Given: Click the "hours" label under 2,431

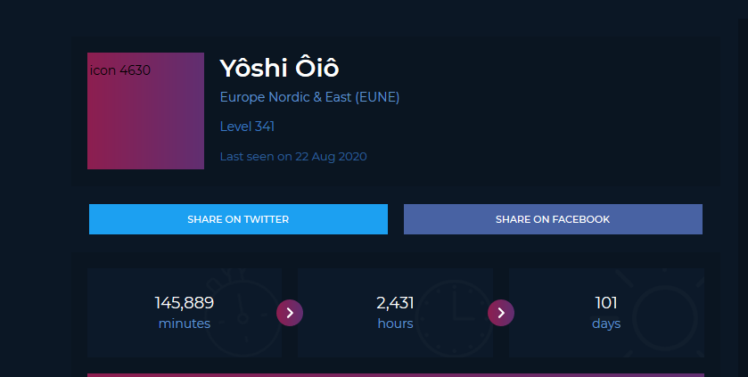Looking at the screenshot, I should click(x=395, y=324).
